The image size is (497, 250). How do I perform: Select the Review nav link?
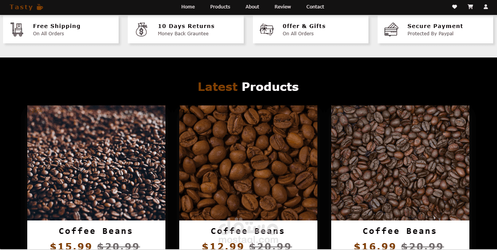(283, 7)
